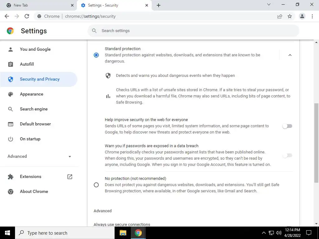Show hidden system tray icons

tap(264, 233)
